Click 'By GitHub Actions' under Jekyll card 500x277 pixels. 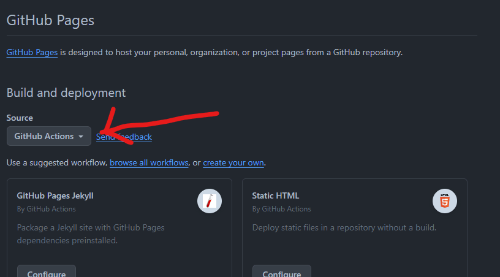click(x=46, y=209)
